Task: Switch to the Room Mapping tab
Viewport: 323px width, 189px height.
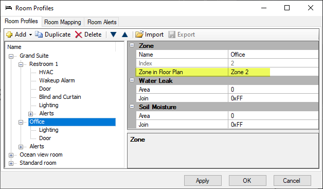Action: point(63,22)
